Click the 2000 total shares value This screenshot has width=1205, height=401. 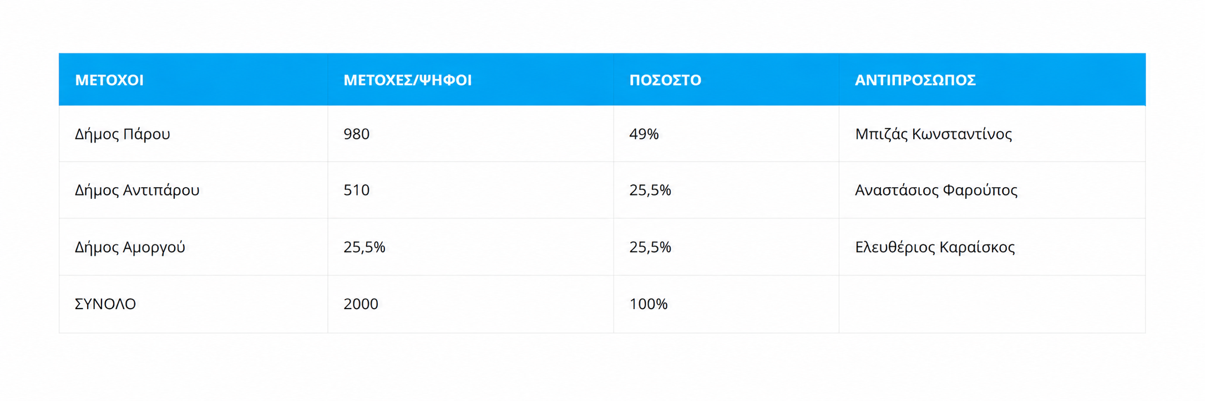point(361,304)
